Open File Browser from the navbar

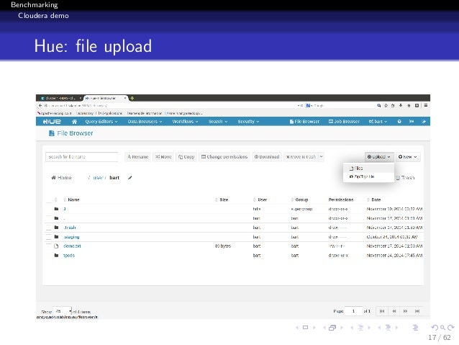coord(304,121)
